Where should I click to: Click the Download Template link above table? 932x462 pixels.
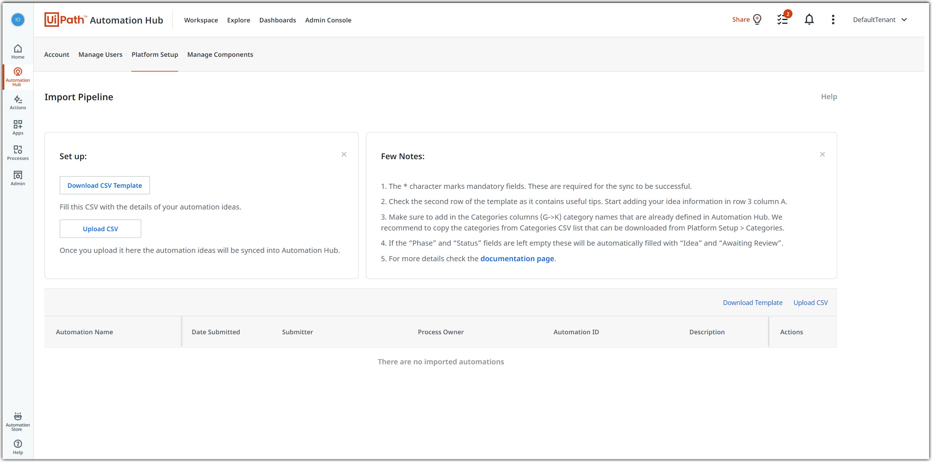(x=752, y=302)
